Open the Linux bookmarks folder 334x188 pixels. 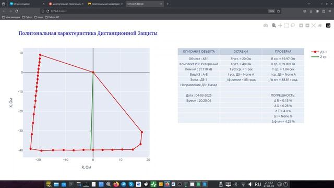[39, 17]
